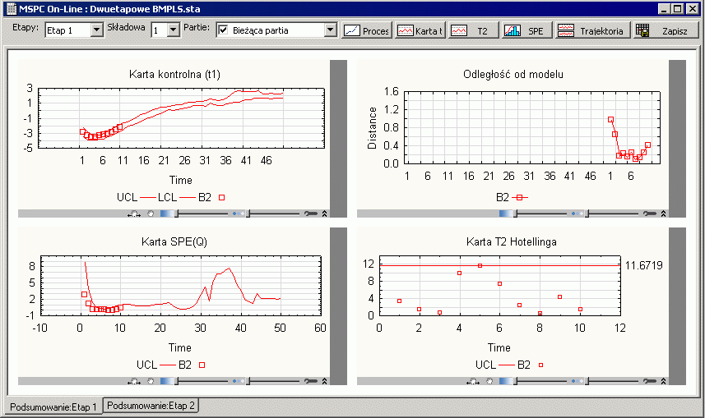Click the grab hand icon under Karta SPE(Q) chart
The height and width of the screenshot is (418, 705).
[151, 381]
